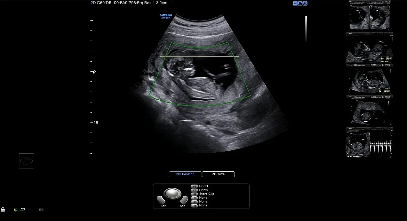Click the USB storage status icon

click(x=41, y=210)
